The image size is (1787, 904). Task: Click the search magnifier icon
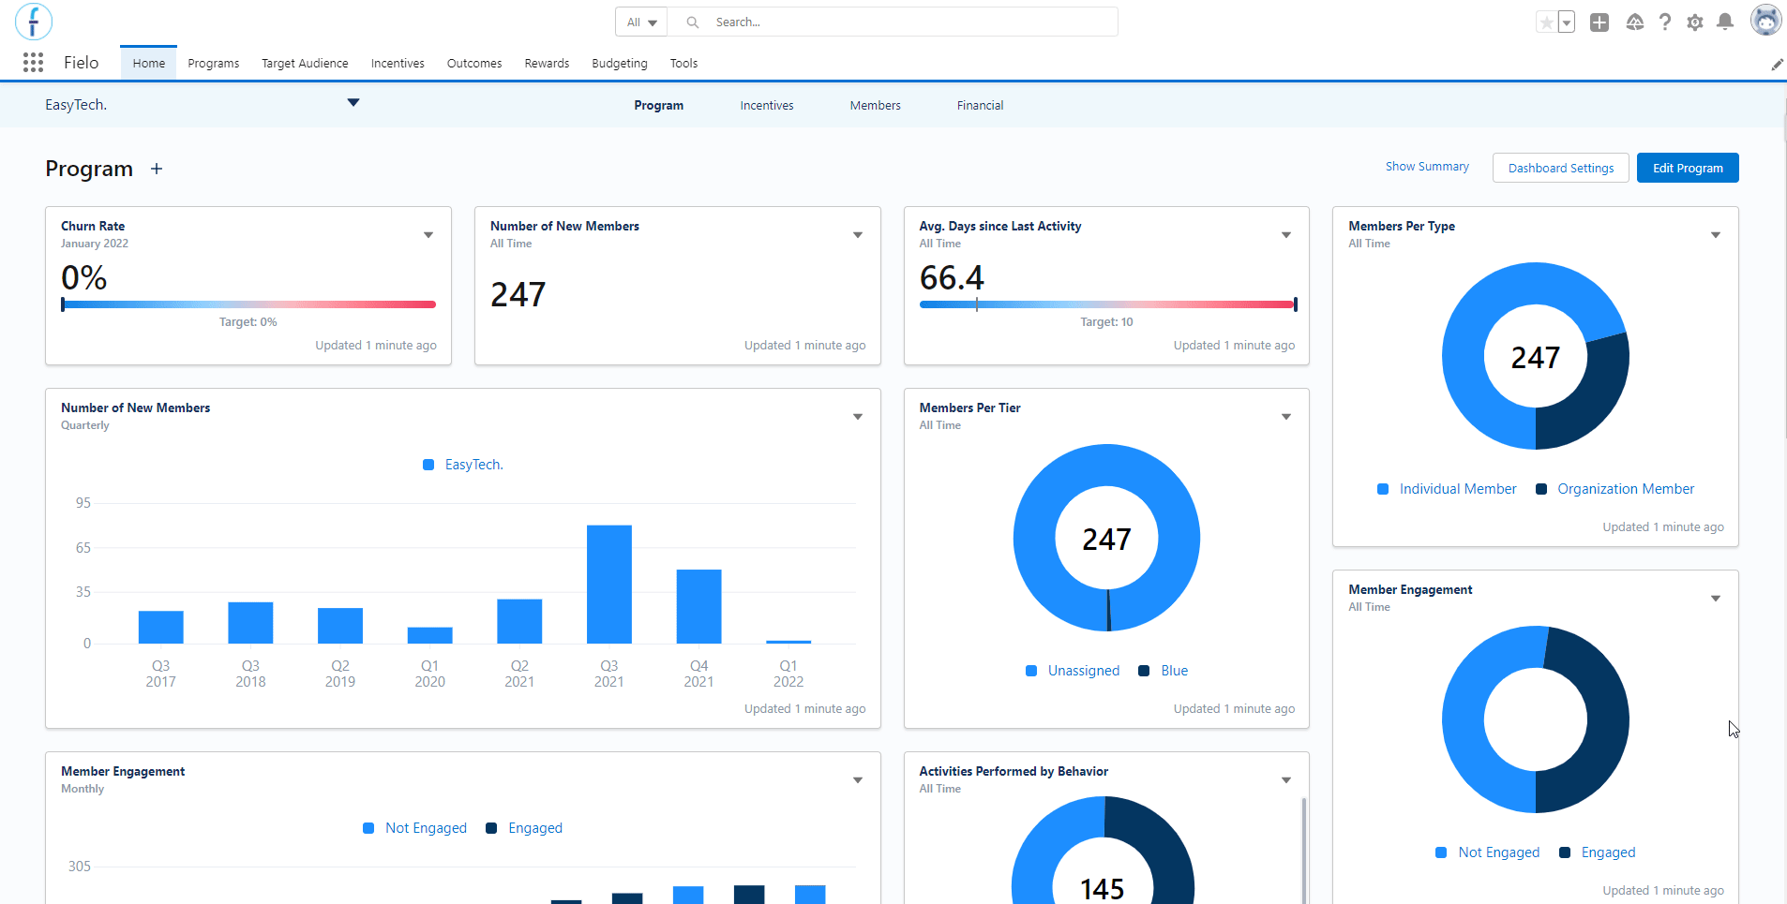pos(693,22)
